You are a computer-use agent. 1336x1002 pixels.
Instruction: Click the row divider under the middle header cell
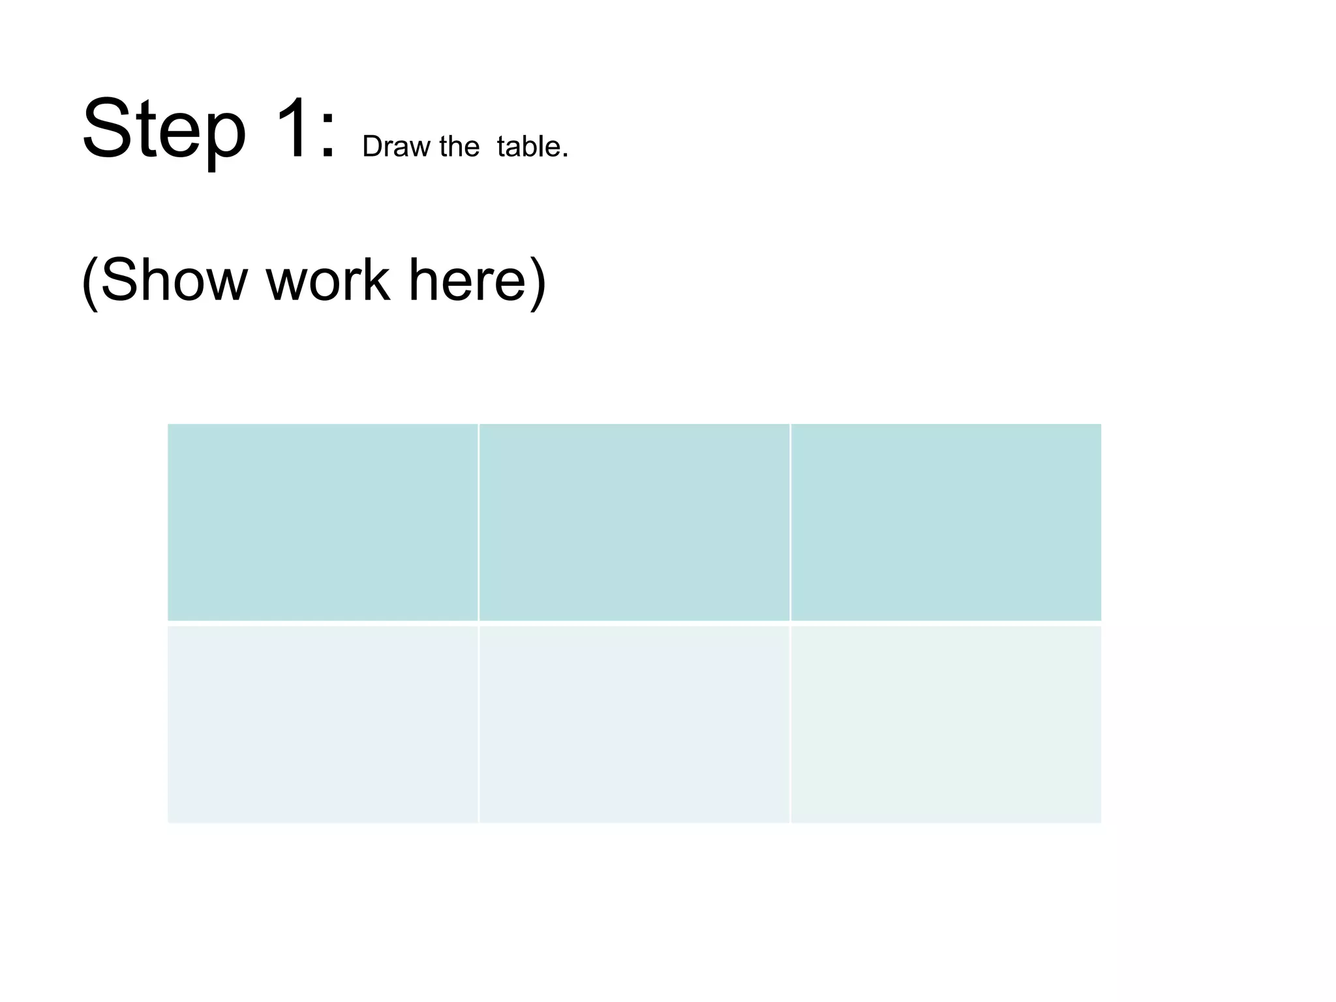click(635, 624)
